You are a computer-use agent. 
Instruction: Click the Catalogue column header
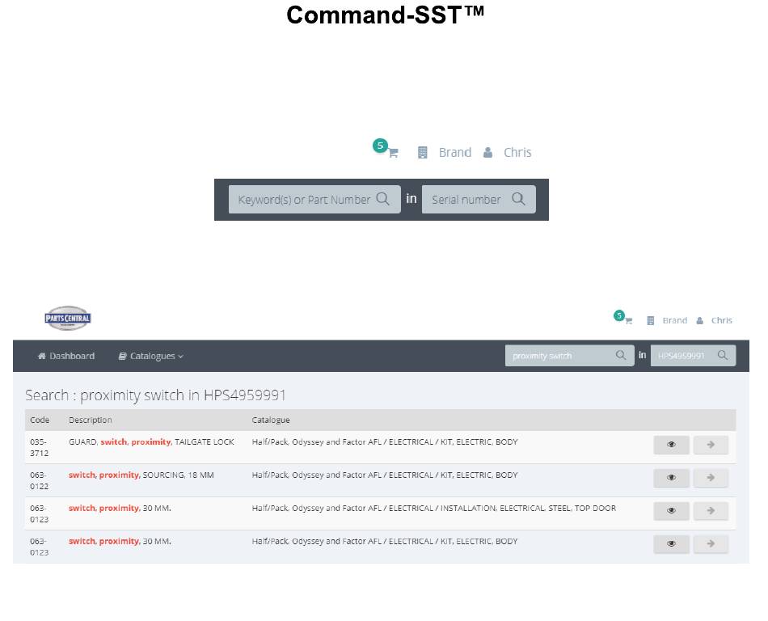(271, 420)
